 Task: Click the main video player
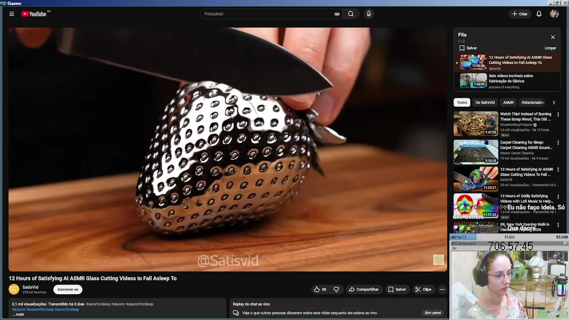[x=228, y=149]
